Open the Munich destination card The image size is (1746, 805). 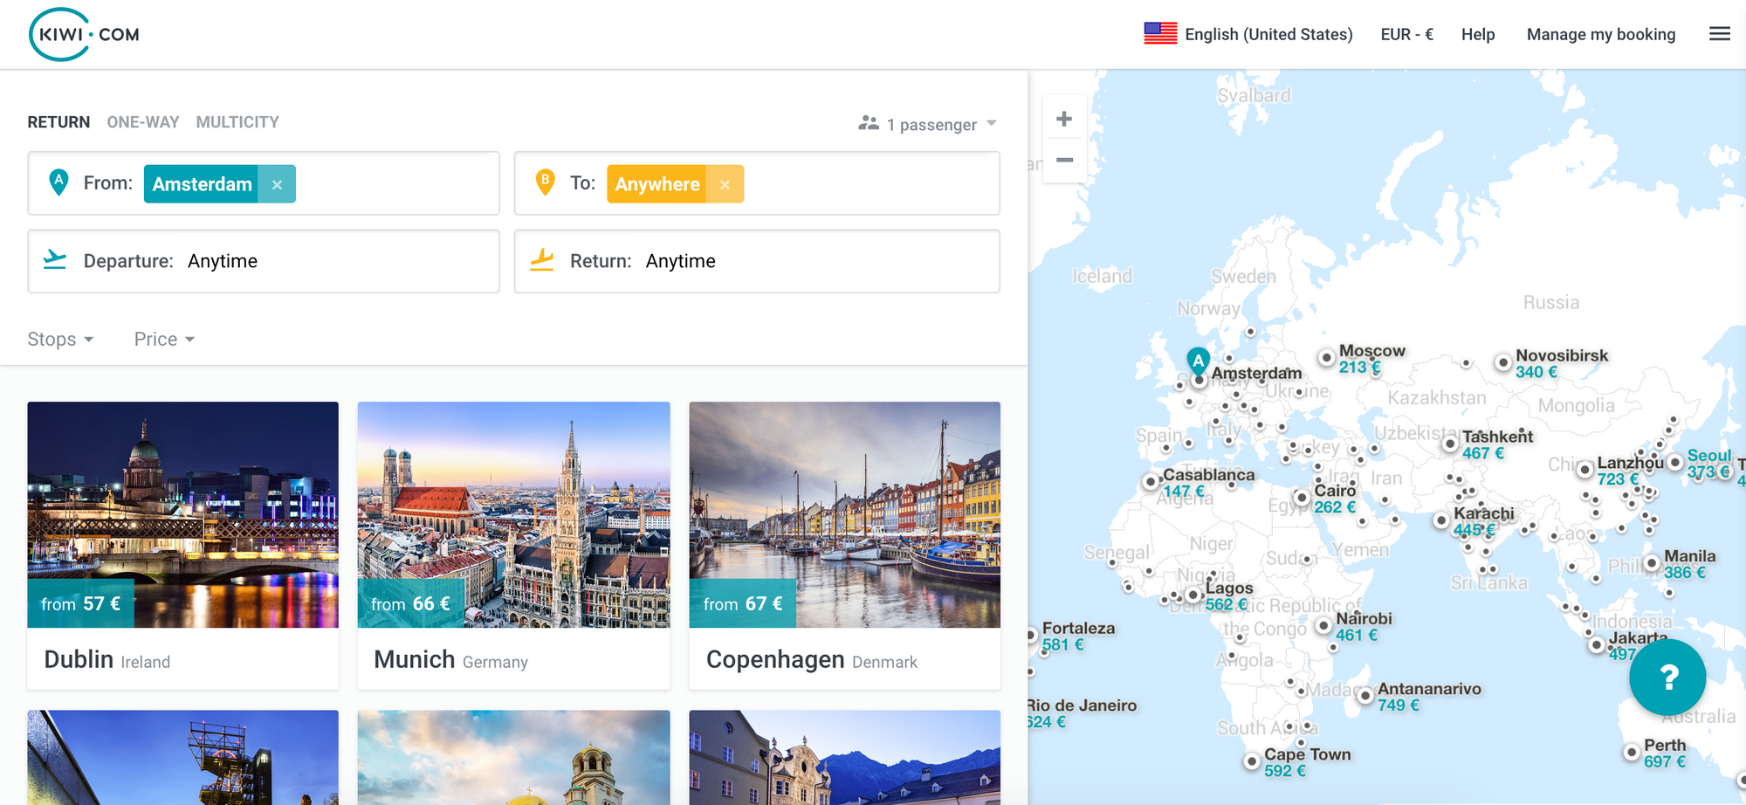coord(513,545)
